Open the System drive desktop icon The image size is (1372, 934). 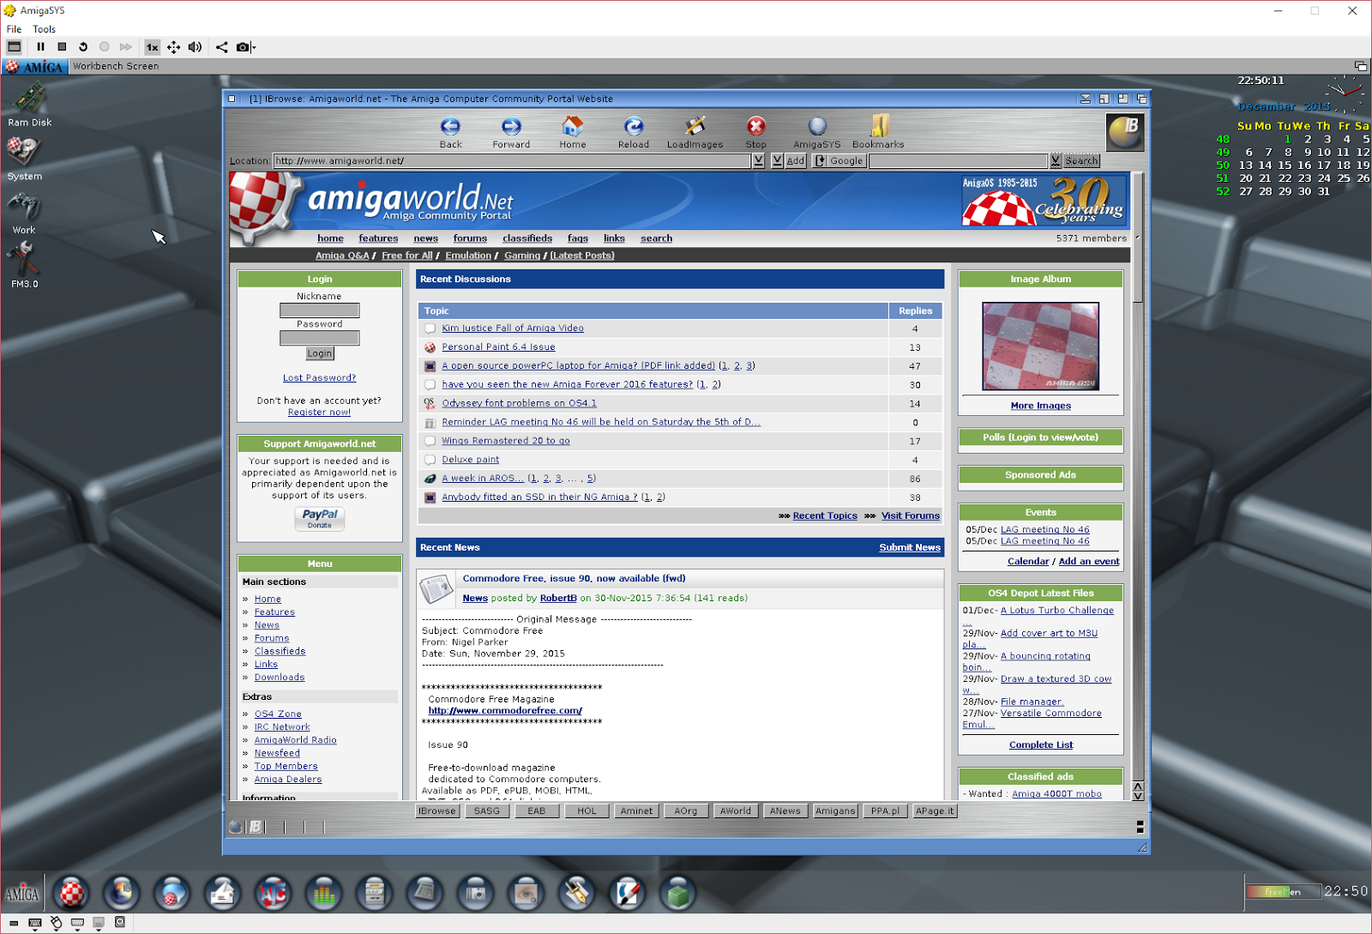pos(25,158)
